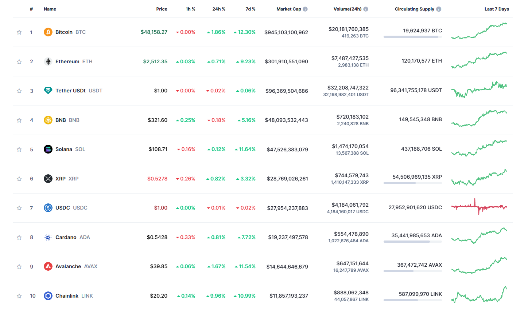532x310 pixels.
Task: Click Avalanche market cap $14,644,646,679
Action: (x=287, y=267)
